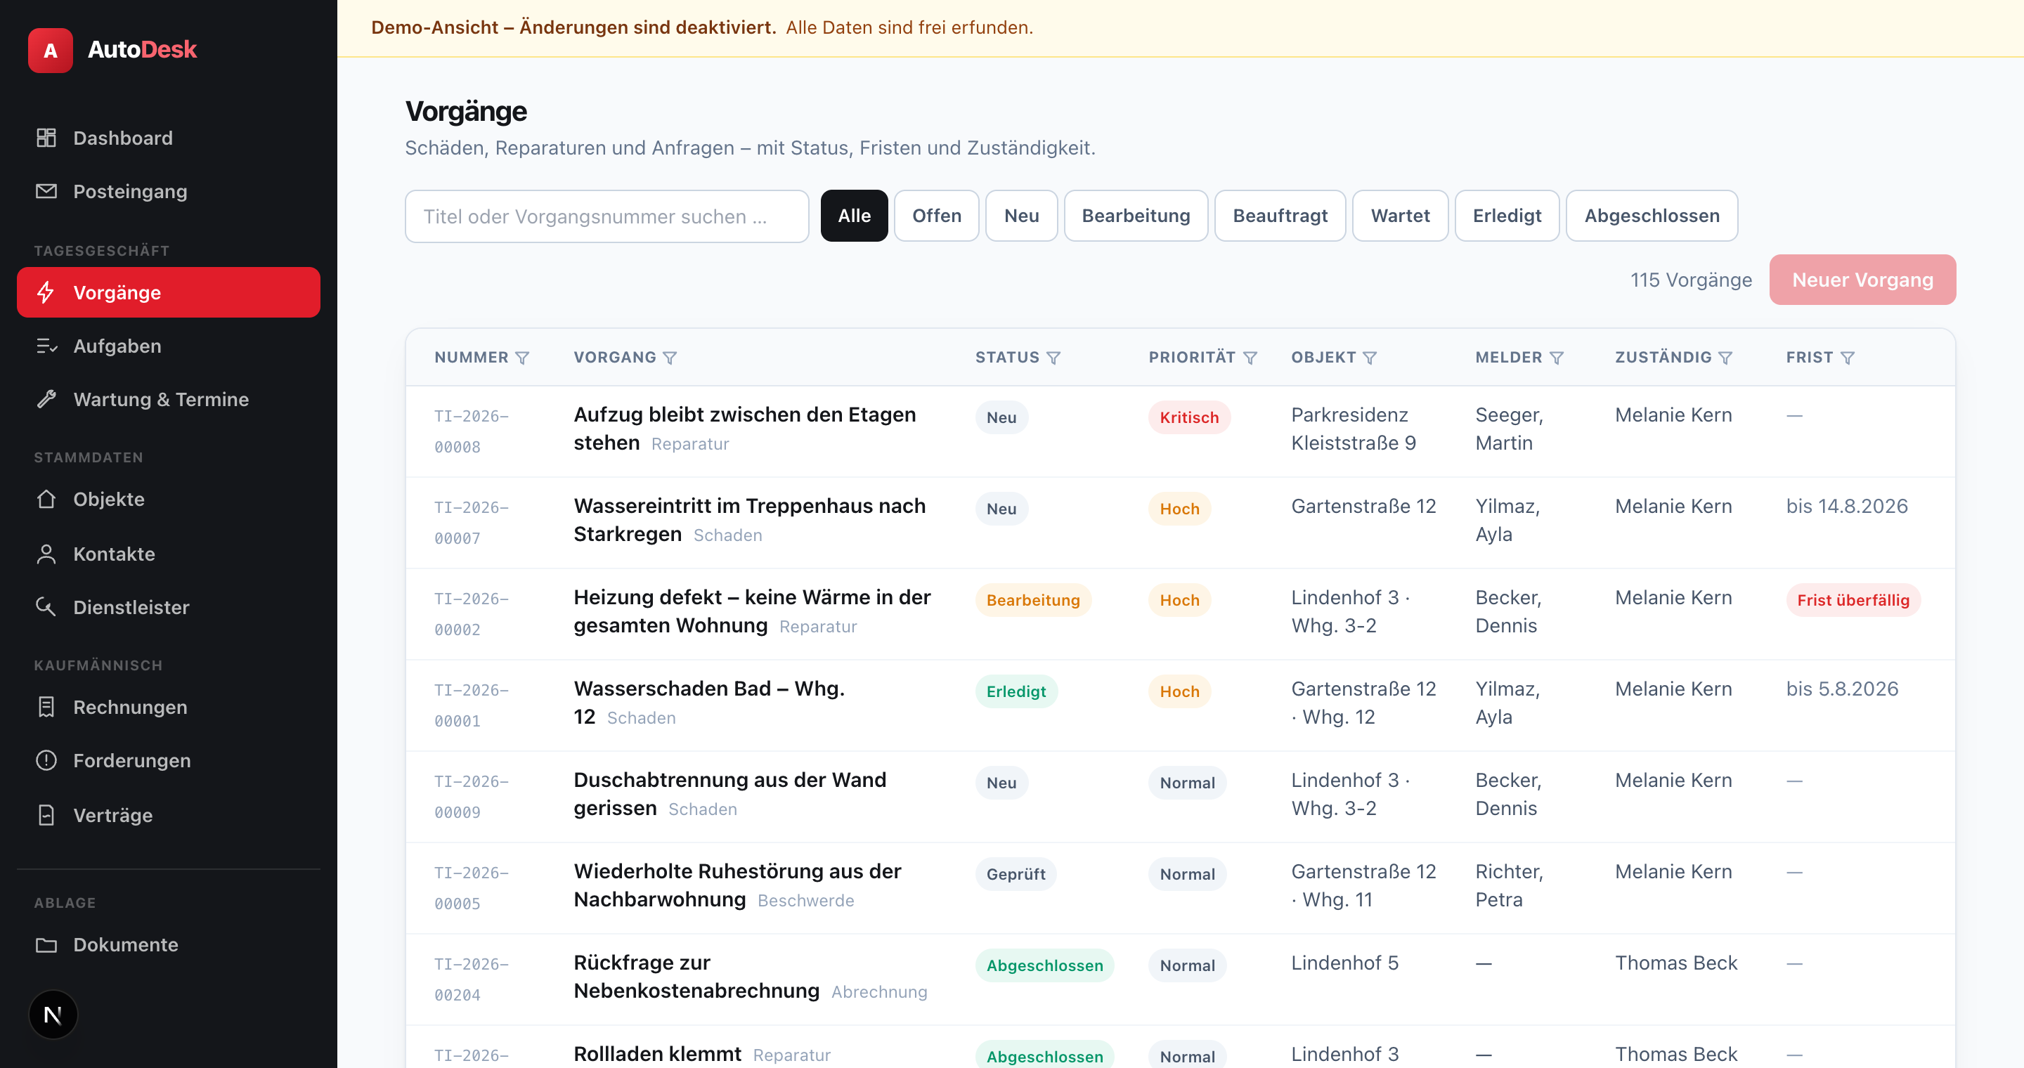Click the Forderungen alert circle icon
This screenshot has height=1068, width=2024.
tap(46, 760)
